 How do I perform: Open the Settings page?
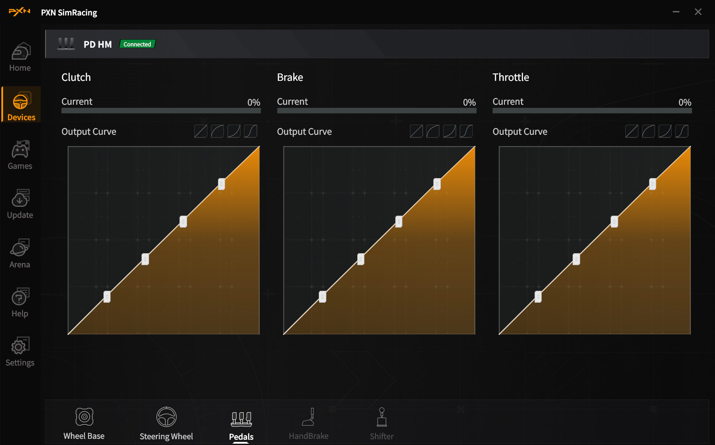click(x=20, y=352)
